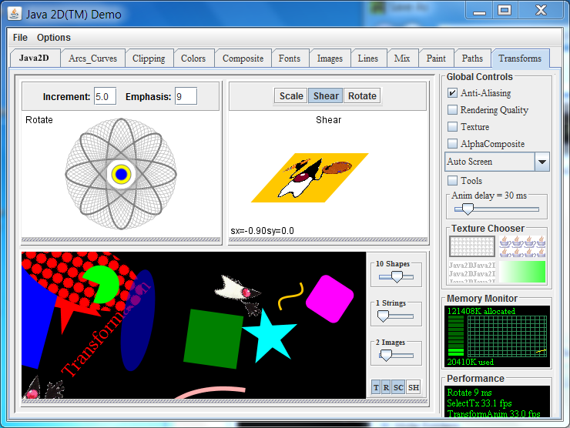The width and height of the screenshot is (570, 428).
Task: Choose the coffee cups texture swatch
Action: [522, 246]
